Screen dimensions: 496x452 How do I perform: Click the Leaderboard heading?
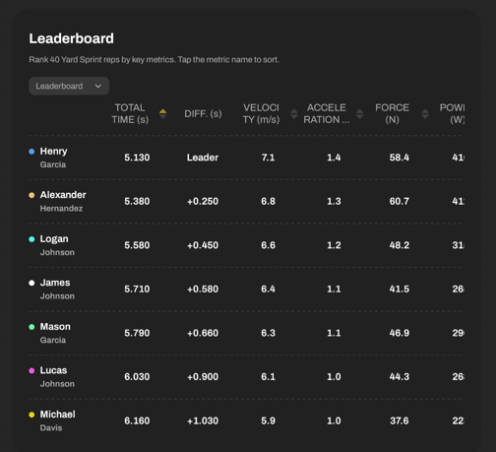click(x=72, y=38)
